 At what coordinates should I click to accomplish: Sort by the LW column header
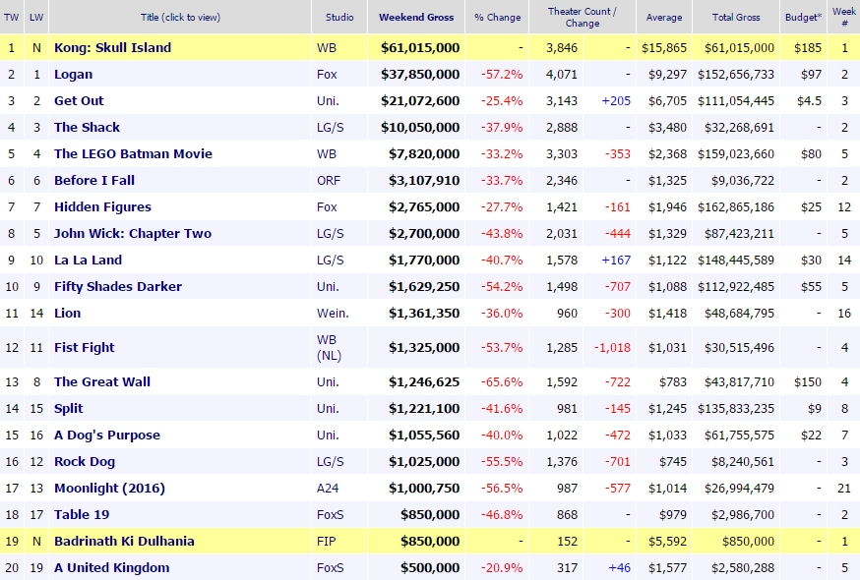[x=36, y=17]
